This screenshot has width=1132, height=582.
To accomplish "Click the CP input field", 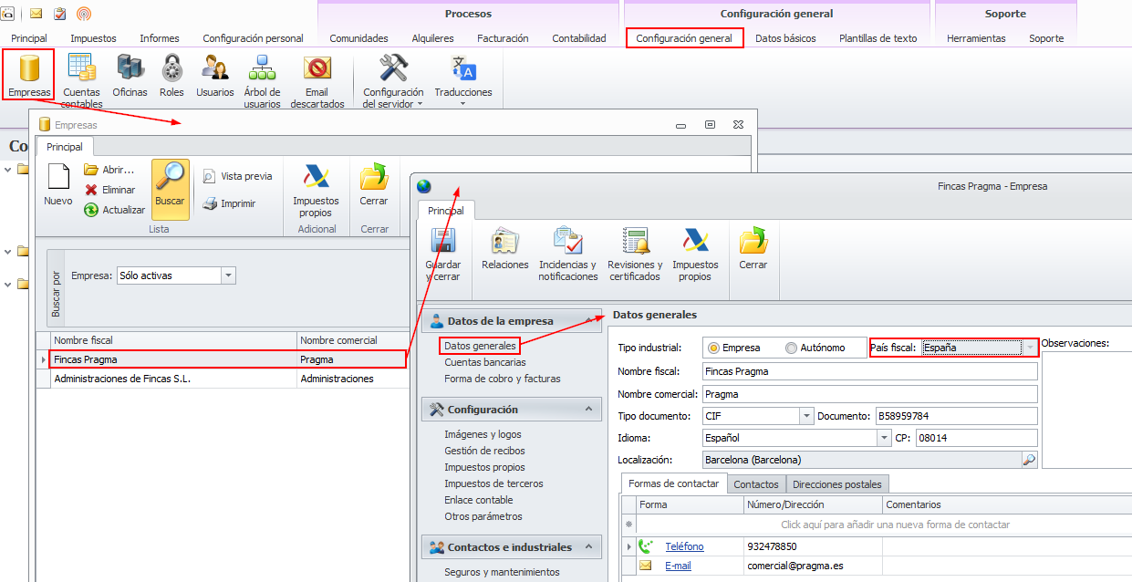I will pos(976,438).
